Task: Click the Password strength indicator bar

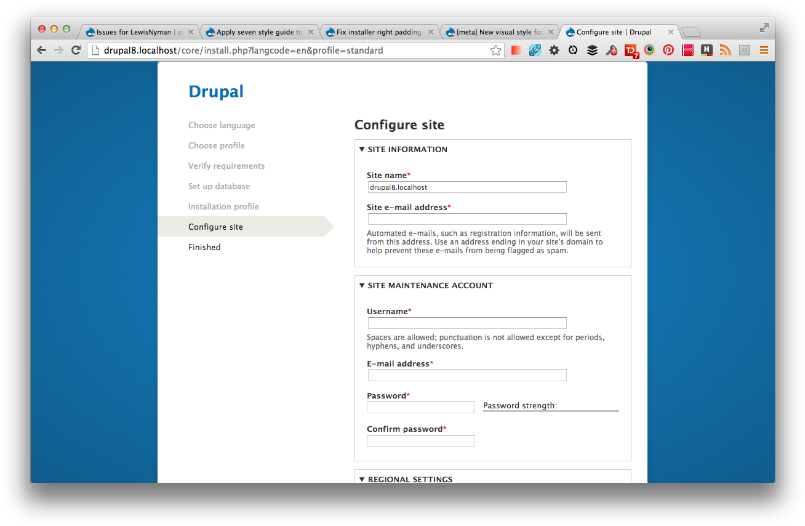Action: pyautogui.click(x=551, y=411)
